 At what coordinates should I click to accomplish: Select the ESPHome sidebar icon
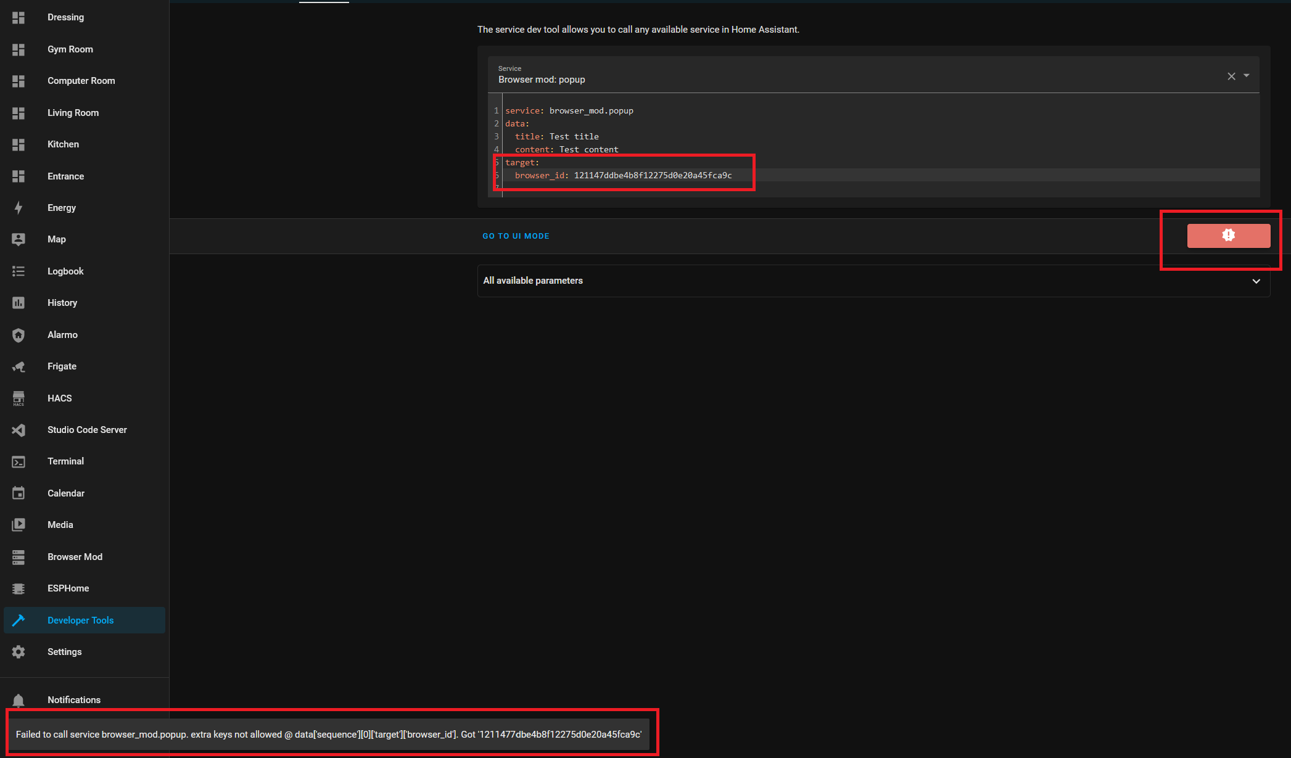coord(18,588)
